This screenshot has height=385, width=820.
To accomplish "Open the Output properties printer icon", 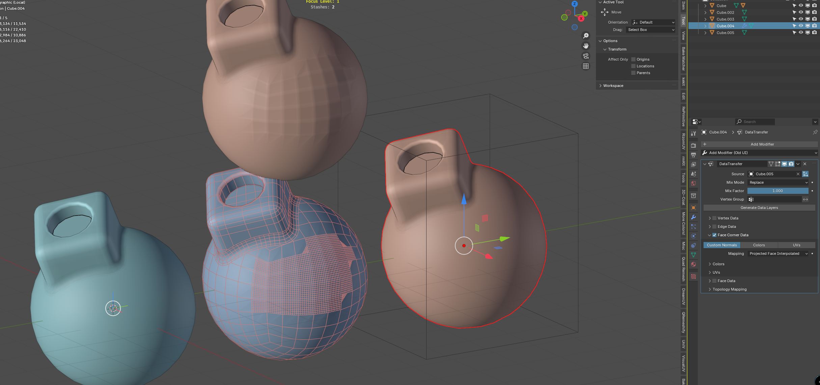I will pyautogui.click(x=693, y=155).
